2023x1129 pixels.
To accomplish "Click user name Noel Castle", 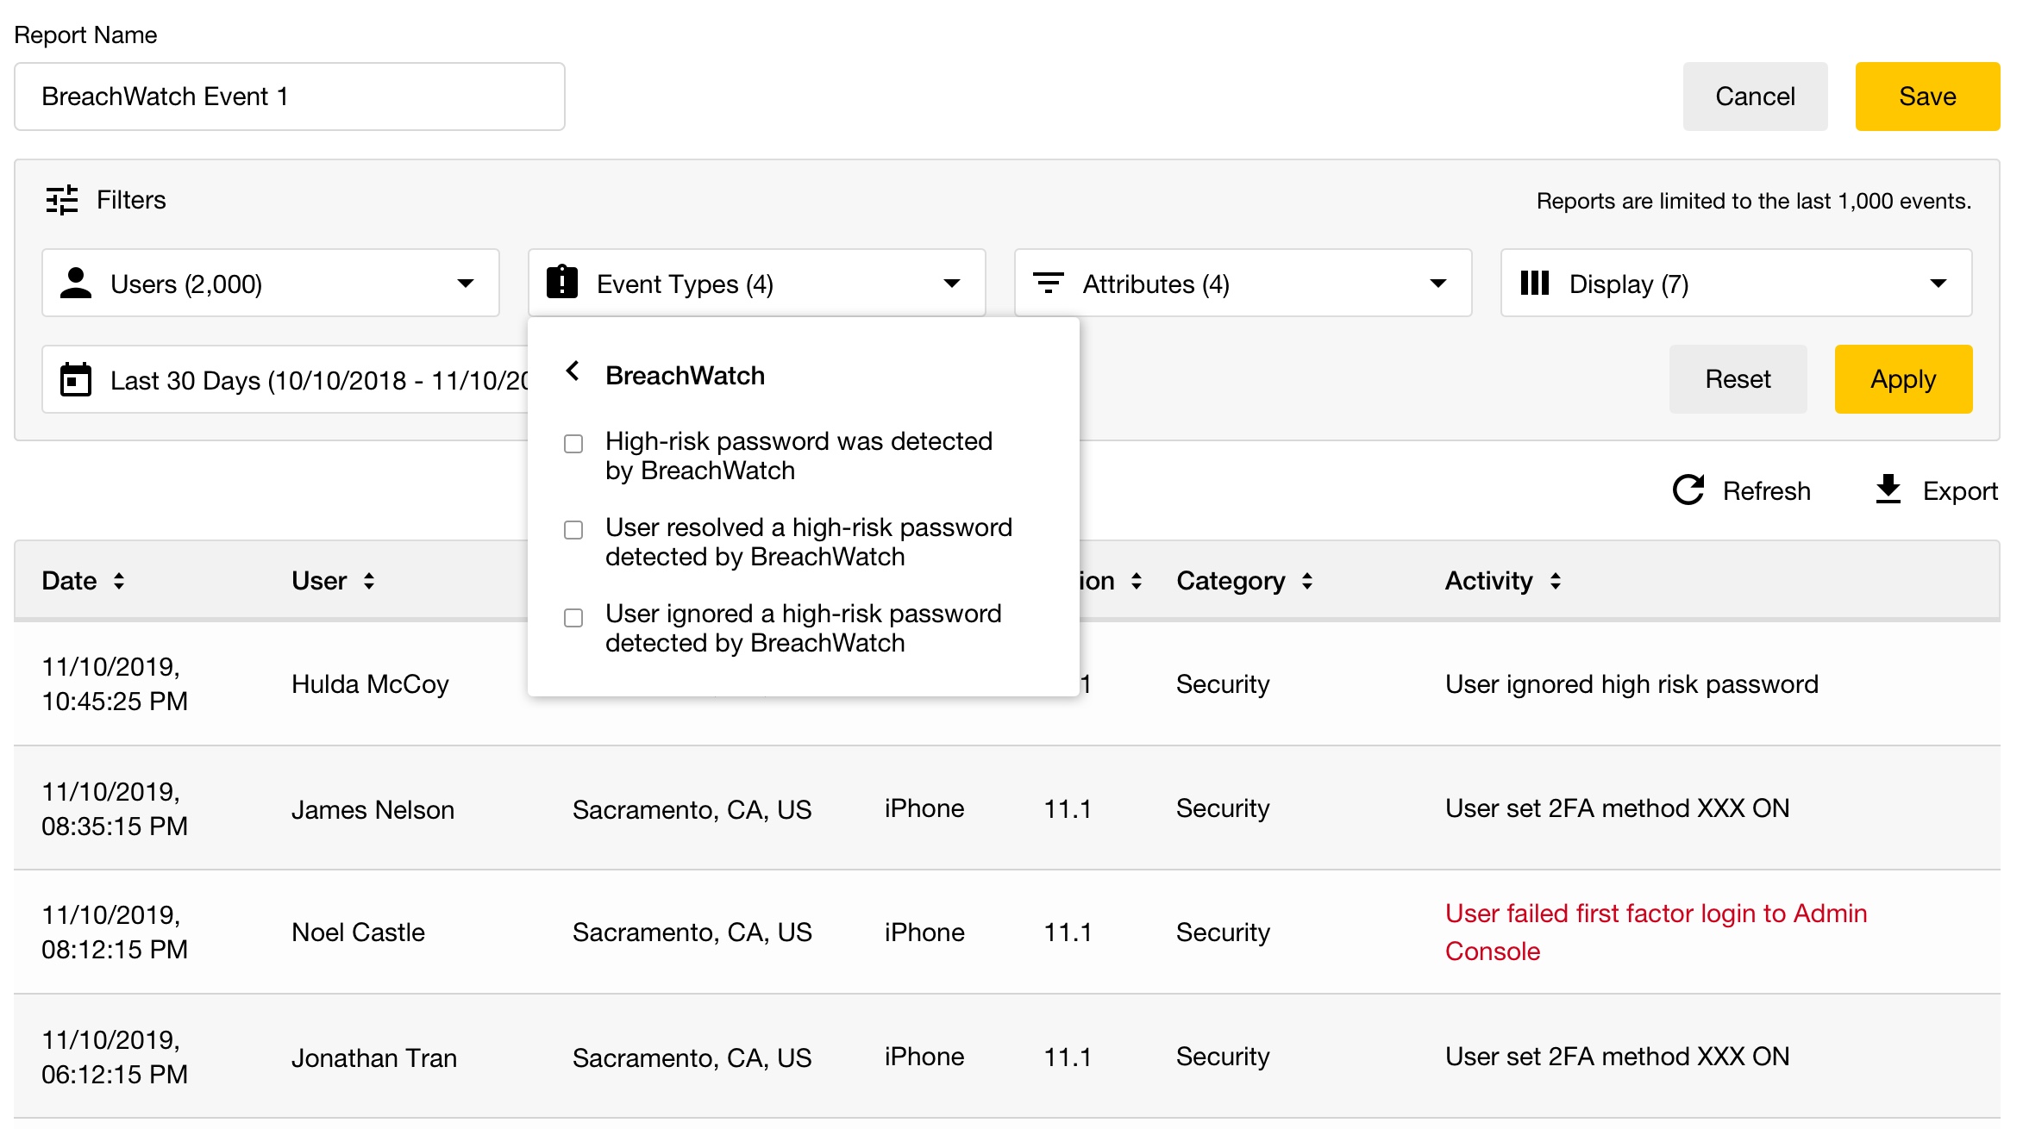I will (x=359, y=933).
